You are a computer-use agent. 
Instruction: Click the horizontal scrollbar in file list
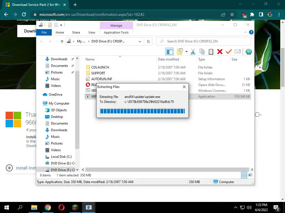pyautogui.click(x=167, y=170)
